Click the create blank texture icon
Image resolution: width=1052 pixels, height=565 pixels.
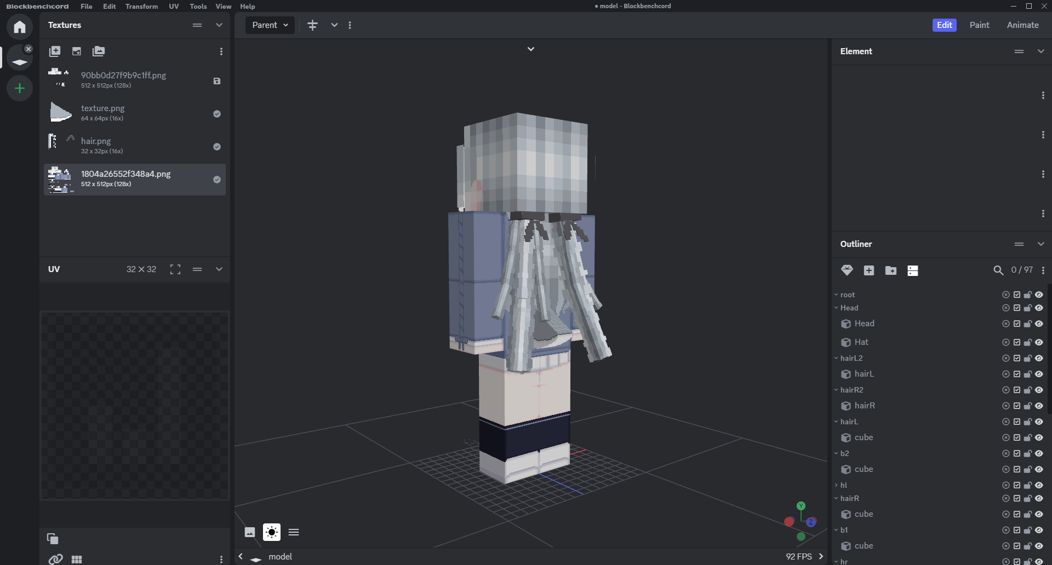[x=77, y=51]
